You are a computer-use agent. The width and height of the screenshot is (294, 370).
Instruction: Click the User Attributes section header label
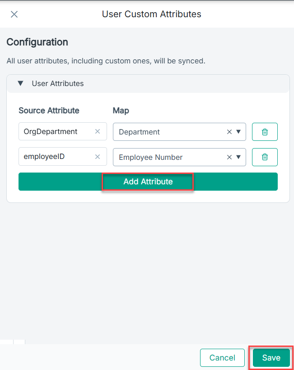click(x=57, y=83)
